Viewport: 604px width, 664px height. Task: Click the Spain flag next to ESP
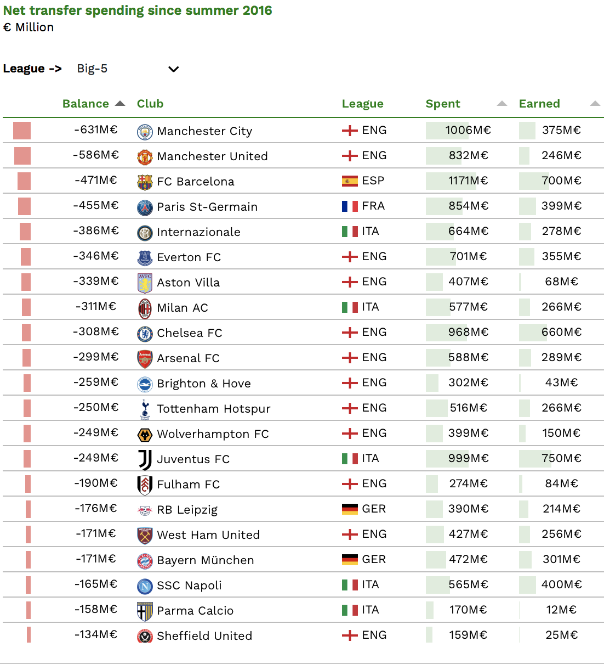[x=350, y=181]
